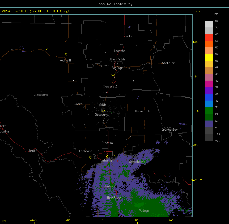Click the Vulcan label
229x224 pixels.
click(144, 211)
